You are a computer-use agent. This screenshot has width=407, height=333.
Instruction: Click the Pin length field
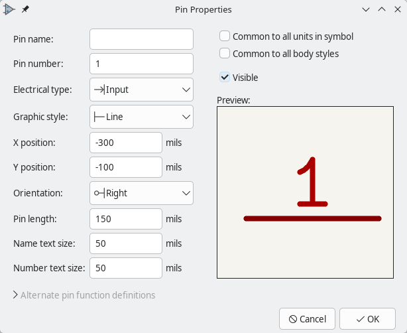[126, 219]
